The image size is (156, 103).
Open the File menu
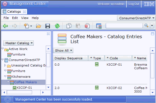(x=6, y=18)
